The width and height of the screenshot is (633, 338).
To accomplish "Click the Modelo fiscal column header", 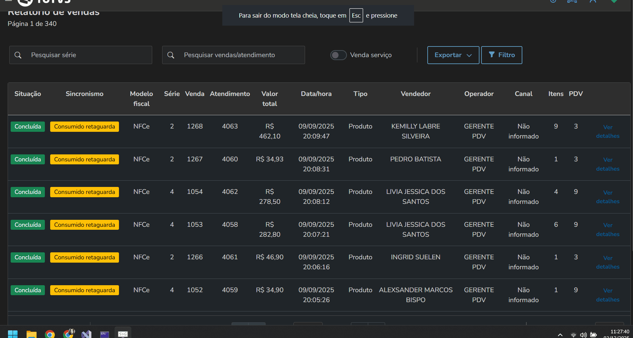I will (x=142, y=99).
